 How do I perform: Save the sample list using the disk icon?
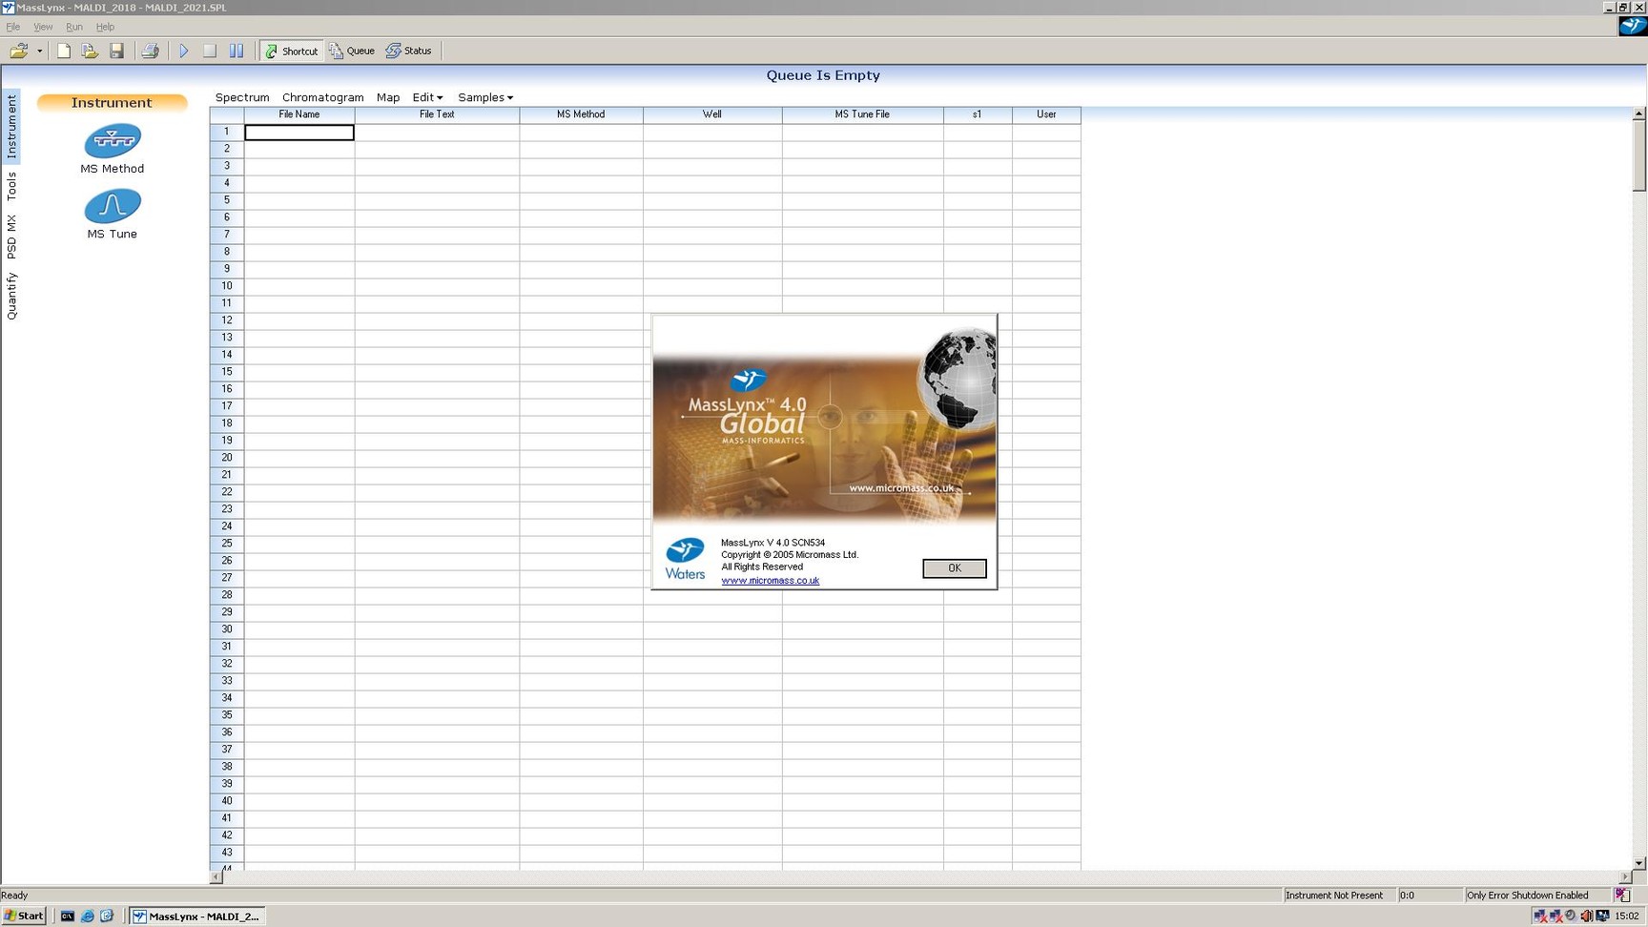pyautogui.click(x=116, y=51)
